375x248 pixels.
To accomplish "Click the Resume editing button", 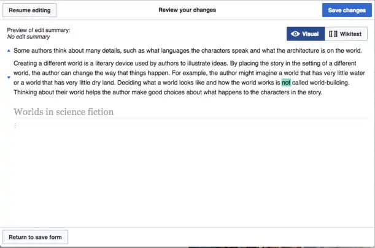I will (30, 10).
